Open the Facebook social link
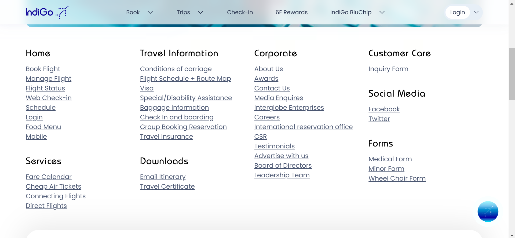Viewport: 515px width, 238px height. [384, 109]
